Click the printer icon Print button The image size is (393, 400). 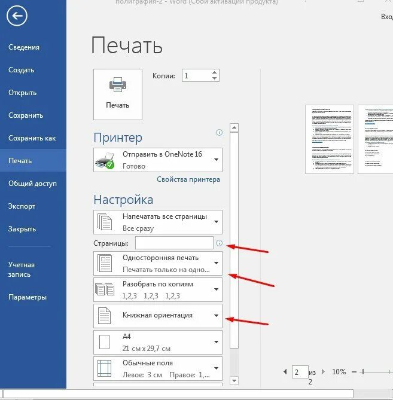coord(118,94)
